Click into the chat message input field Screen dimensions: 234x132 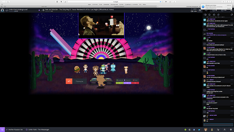tap(218, 125)
